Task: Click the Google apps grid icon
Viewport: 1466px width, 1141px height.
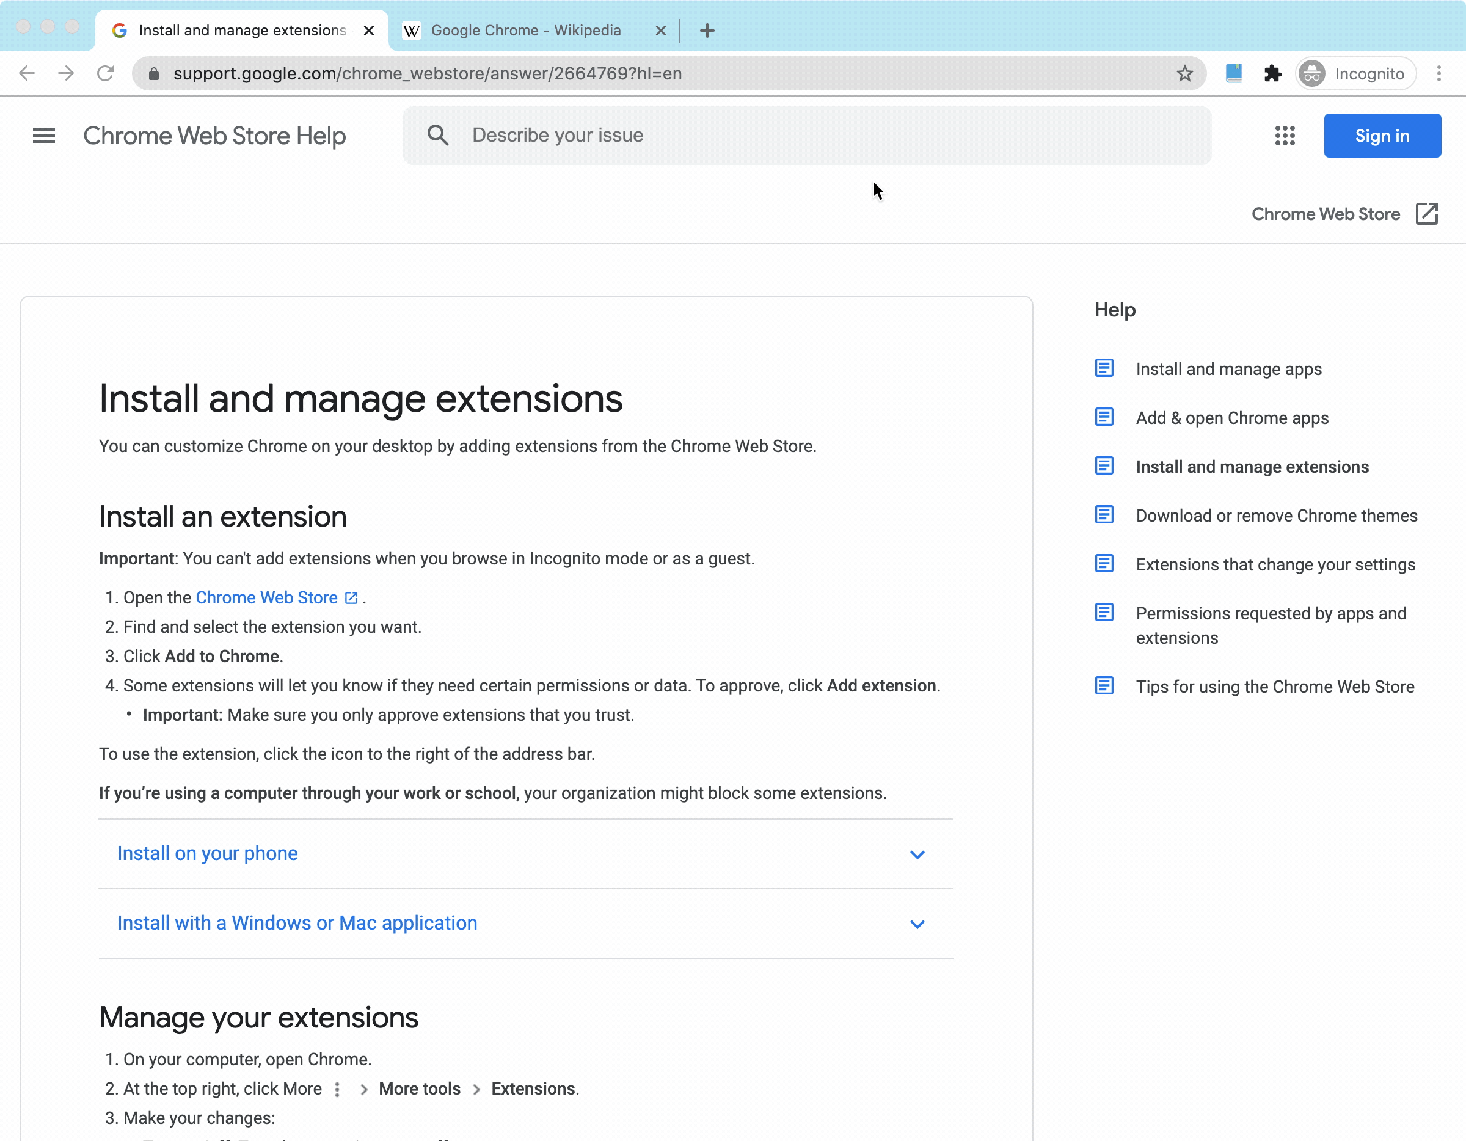Action: pyautogui.click(x=1285, y=134)
